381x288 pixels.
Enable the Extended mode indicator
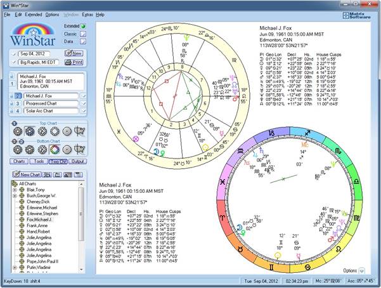click(84, 26)
